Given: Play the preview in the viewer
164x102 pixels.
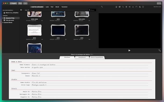Looking at the screenshot, I should click(129, 50).
